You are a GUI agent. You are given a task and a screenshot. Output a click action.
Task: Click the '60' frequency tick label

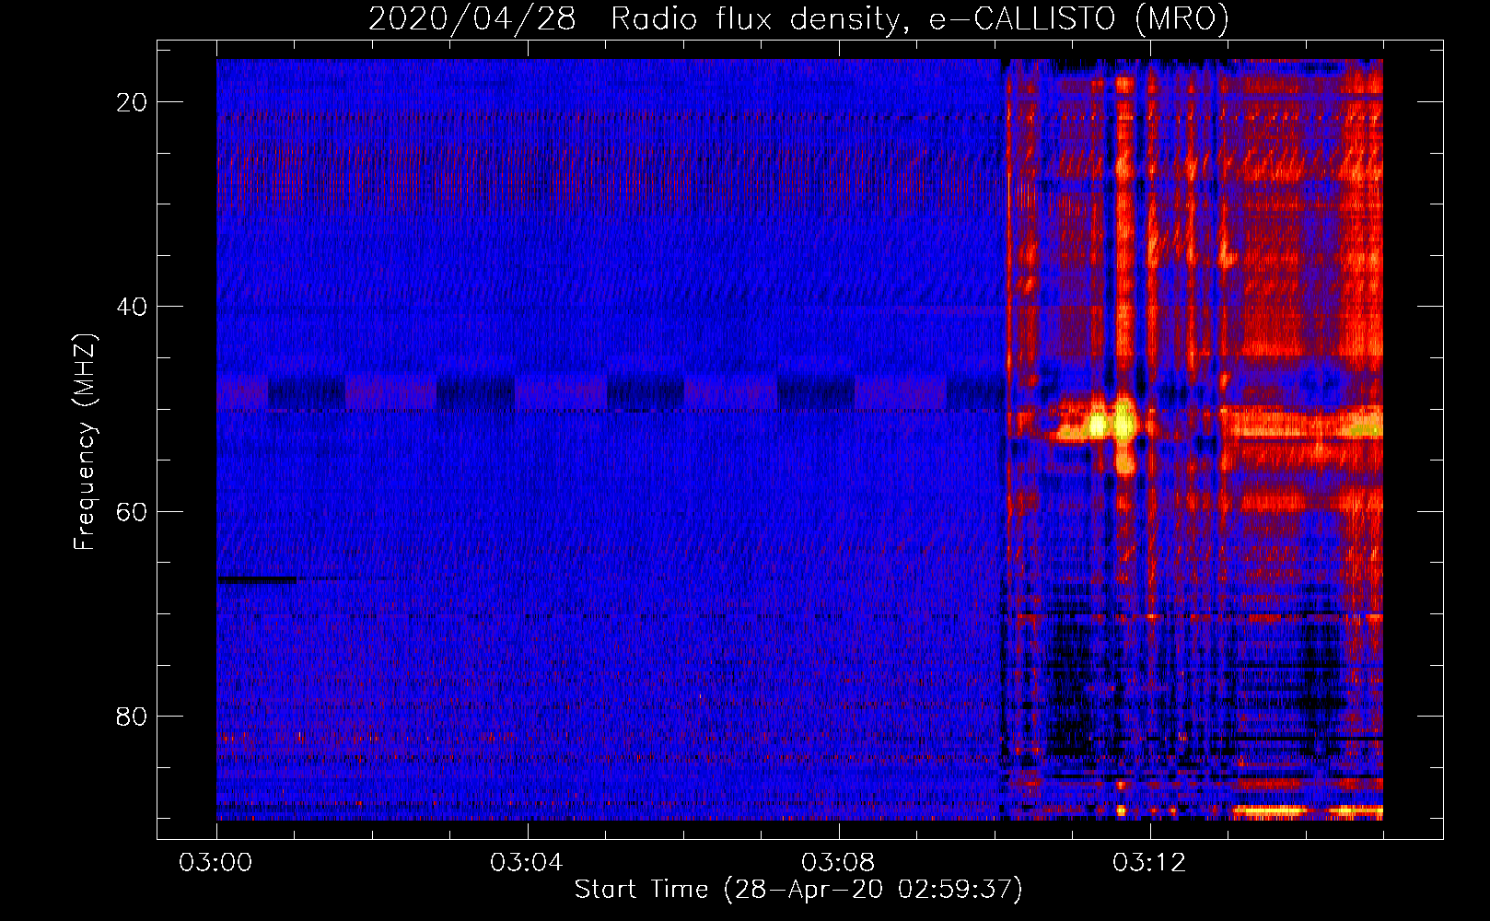132,511
